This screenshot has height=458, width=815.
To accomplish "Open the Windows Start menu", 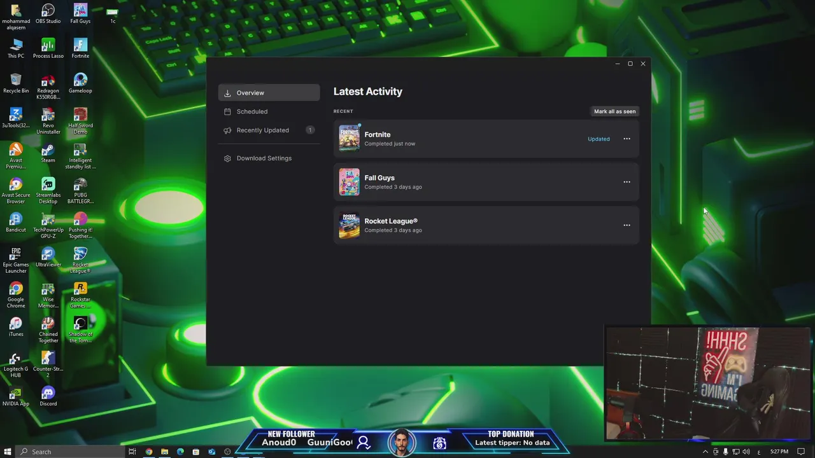I will tap(7, 452).
